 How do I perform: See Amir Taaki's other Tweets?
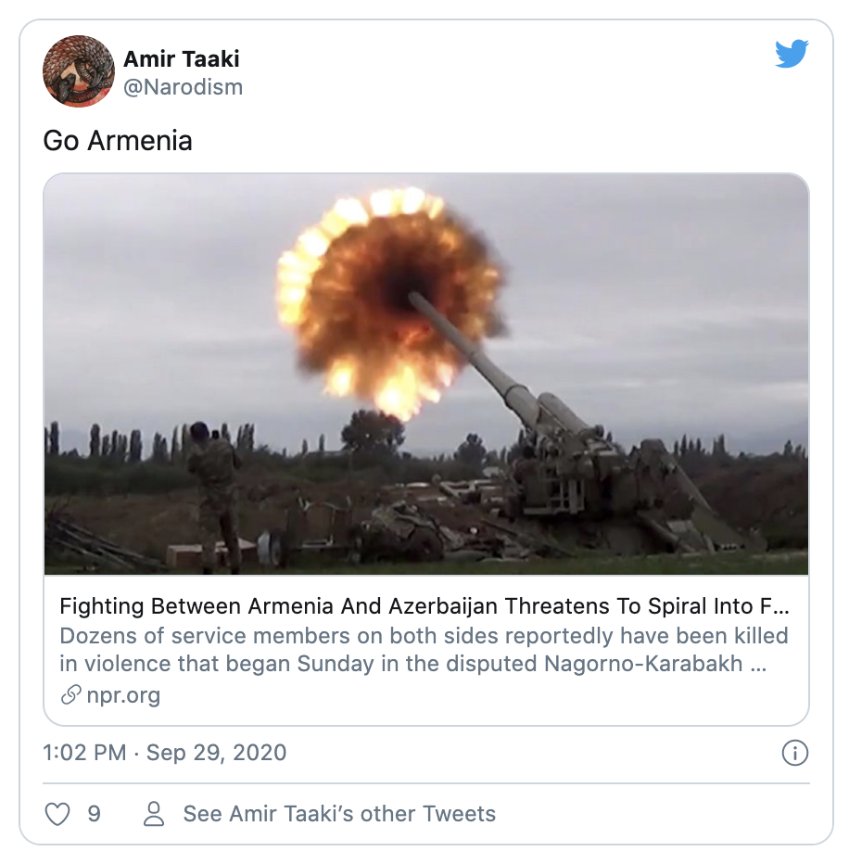[339, 814]
